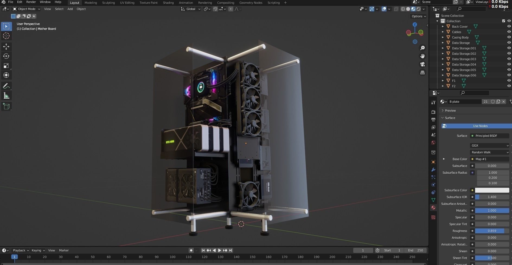Open the Tool properties tab
The height and width of the screenshot is (265, 512).
pyautogui.click(x=433, y=102)
